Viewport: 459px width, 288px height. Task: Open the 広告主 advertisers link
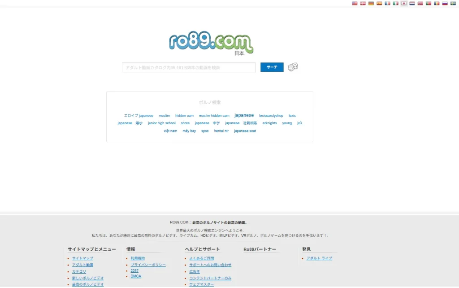tap(195, 271)
